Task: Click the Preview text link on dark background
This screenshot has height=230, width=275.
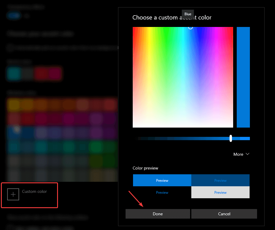Action: pyautogui.click(x=162, y=192)
